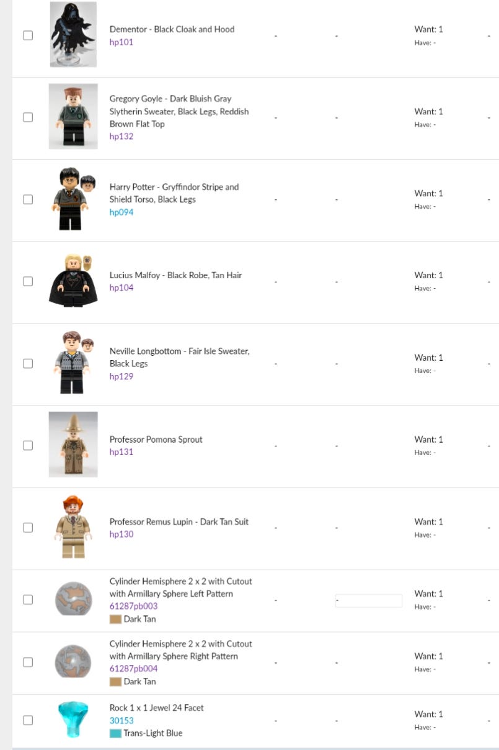Click the trans-light blue jewel image

[x=73, y=720]
